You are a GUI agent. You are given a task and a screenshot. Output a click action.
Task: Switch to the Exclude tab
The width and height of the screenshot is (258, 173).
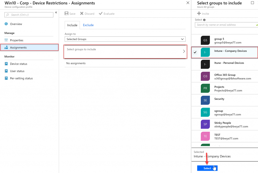click(88, 25)
